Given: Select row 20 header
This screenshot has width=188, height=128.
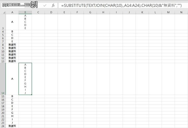Looking at the screenshot, I should [3, 113].
